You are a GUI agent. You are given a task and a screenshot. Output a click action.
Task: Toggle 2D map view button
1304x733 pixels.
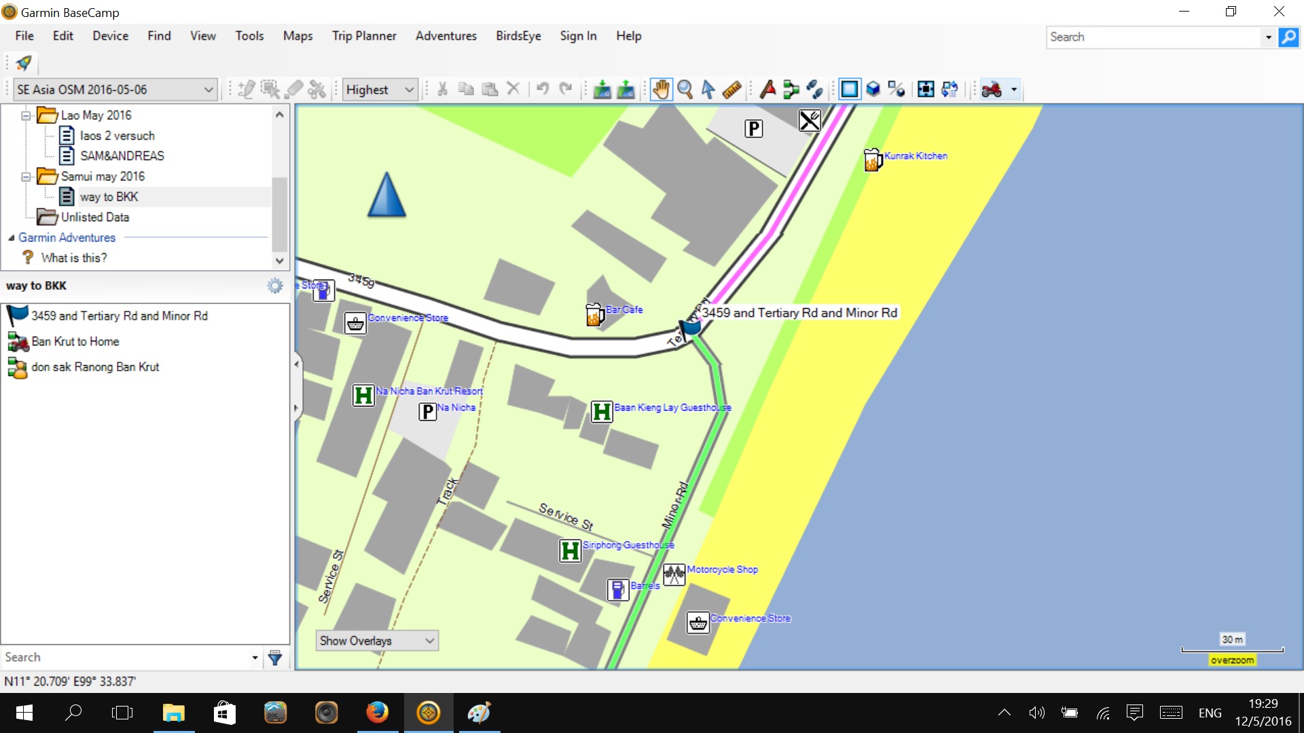click(x=849, y=90)
